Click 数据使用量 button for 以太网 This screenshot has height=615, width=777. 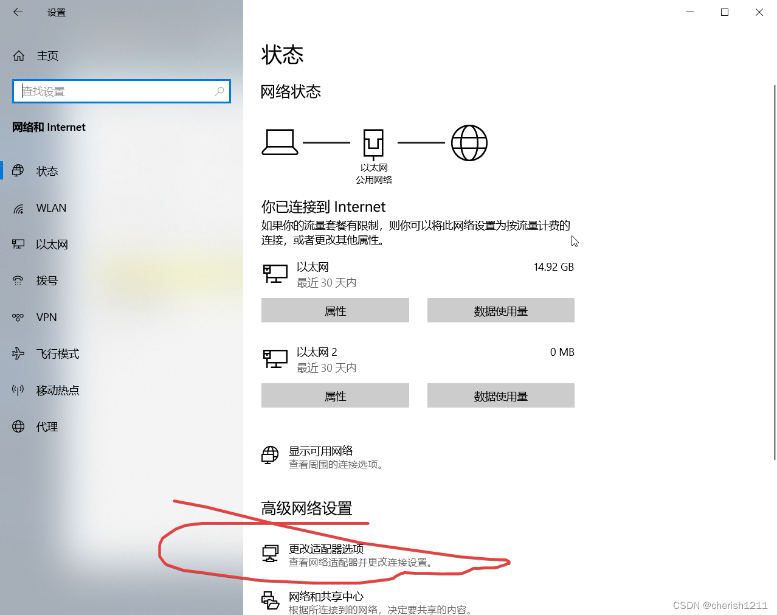click(x=501, y=310)
